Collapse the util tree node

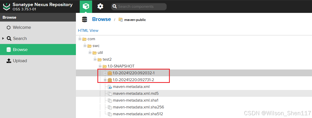[90, 53]
